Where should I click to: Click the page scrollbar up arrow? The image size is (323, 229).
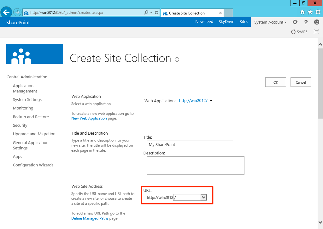[320, 44]
